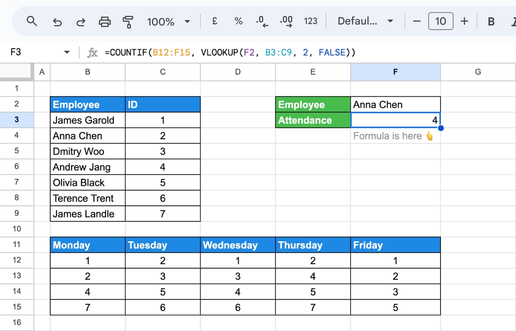Select column B header
The width and height of the screenshot is (516, 331).
pyautogui.click(x=88, y=72)
